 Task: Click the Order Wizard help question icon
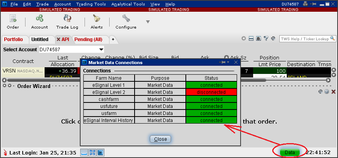click(x=327, y=92)
